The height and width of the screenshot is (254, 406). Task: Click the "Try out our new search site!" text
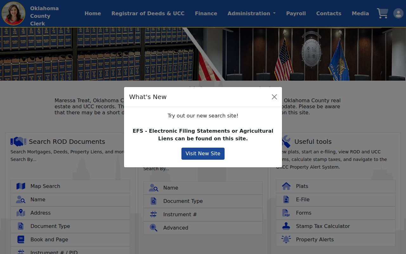click(x=203, y=116)
